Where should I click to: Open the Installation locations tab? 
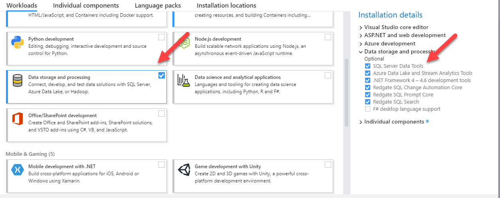pyautogui.click(x=226, y=6)
